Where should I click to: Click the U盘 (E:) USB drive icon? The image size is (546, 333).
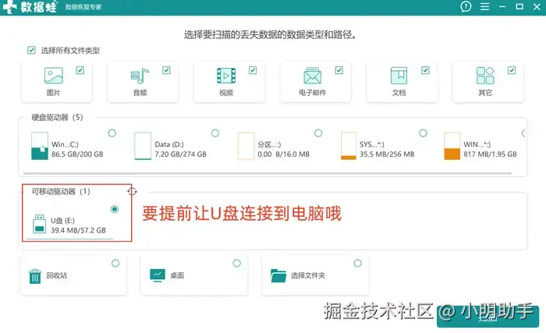pos(39,224)
